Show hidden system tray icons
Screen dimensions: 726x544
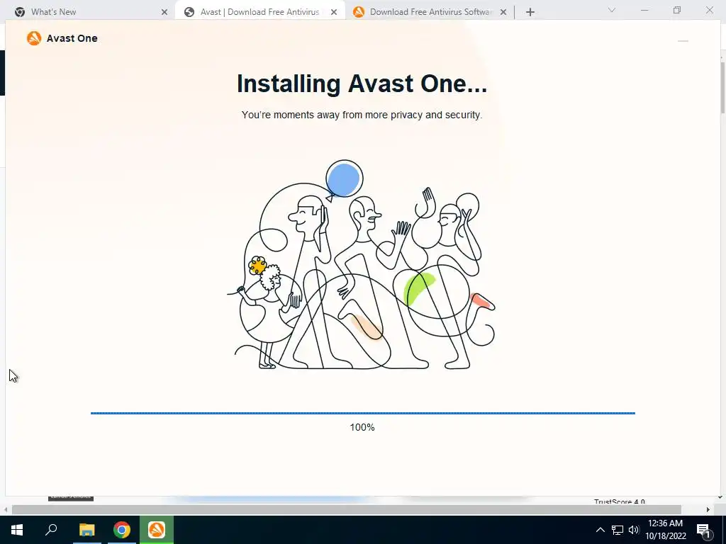[600, 530]
